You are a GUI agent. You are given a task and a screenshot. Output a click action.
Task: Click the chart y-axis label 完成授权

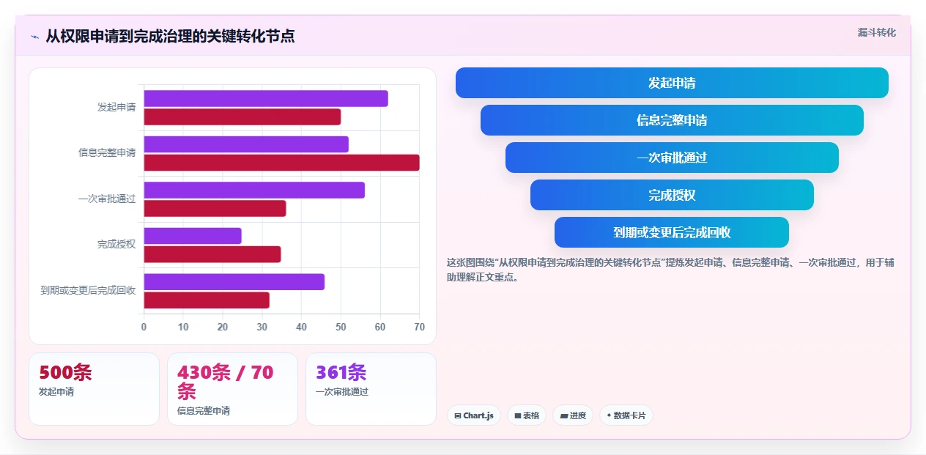pos(116,244)
